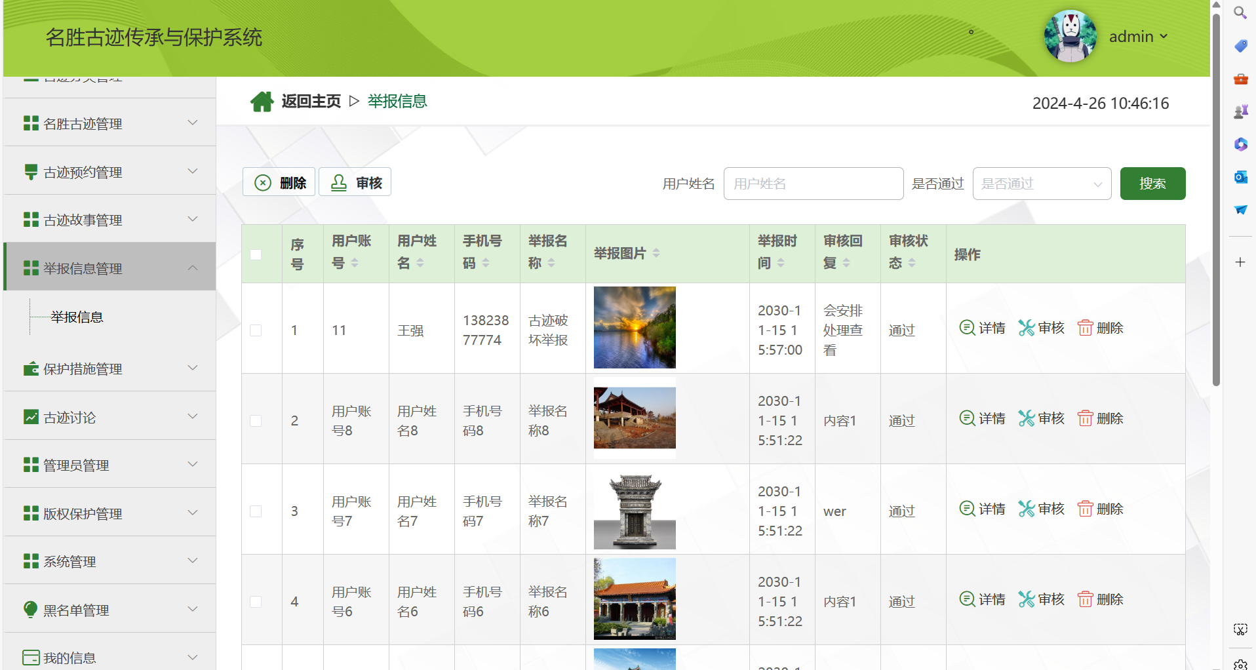Expand 名胜古迹管理 menu

(x=110, y=123)
